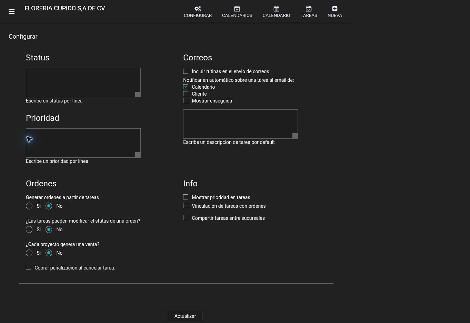The image size is (470, 323).
Task: Select Si for Generar ordenes a partir de tareas
Action: [29, 206]
